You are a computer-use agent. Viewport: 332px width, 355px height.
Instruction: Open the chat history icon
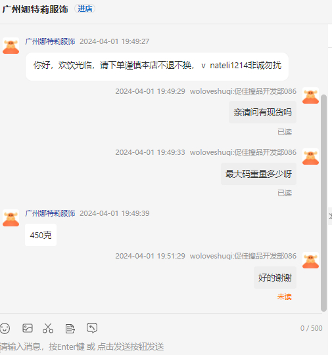tap(92, 328)
